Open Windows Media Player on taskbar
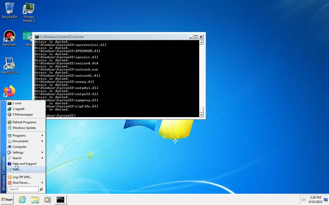This screenshot has width=329, height=205. pyautogui.click(x=47, y=200)
